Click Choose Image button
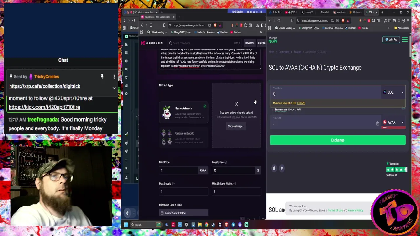This screenshot has height=236, width=420. pos(236,126)
